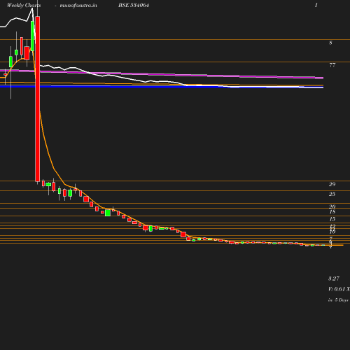The height and width of the screenshot is (350, 350).
Task: Click the price label 15
Action: coord(332,219)
